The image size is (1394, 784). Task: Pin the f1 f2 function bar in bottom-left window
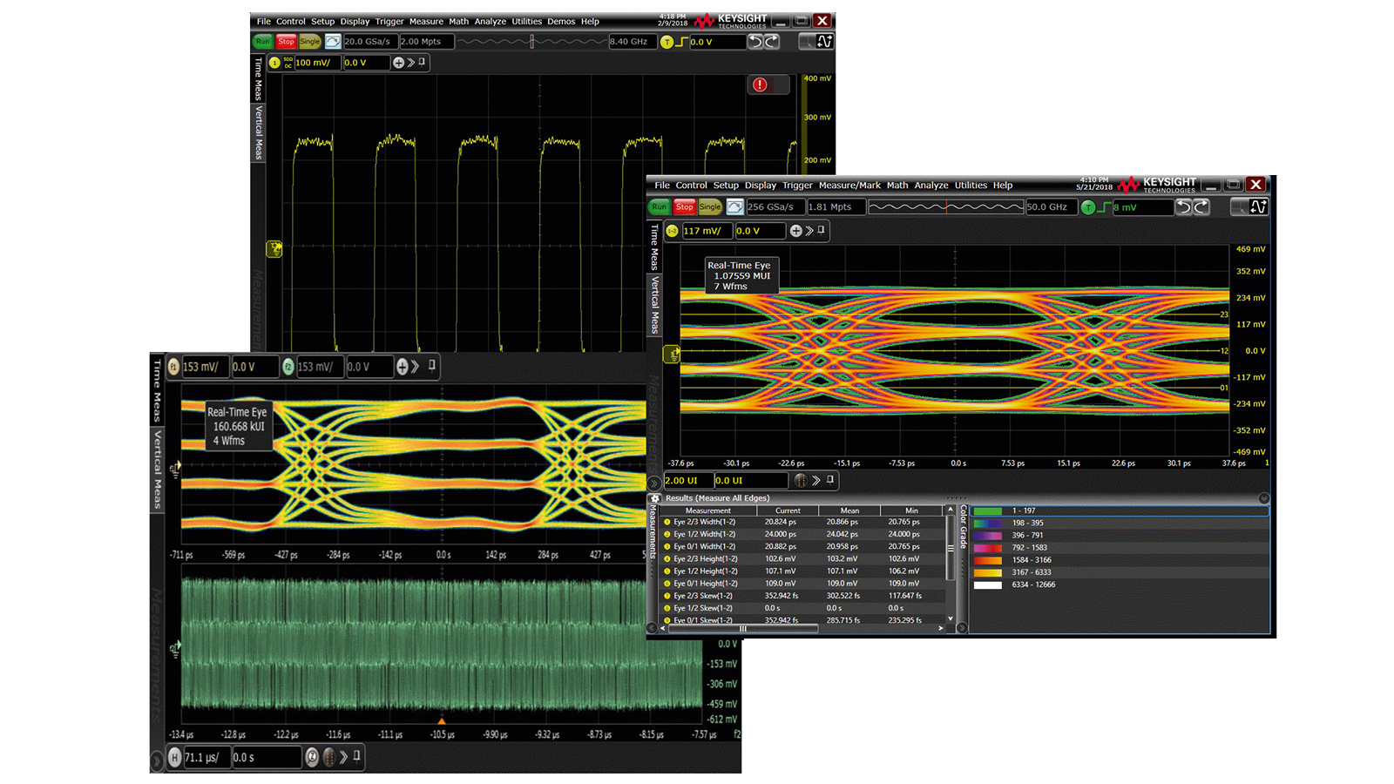pyautogui.click(x=432, y=366)
